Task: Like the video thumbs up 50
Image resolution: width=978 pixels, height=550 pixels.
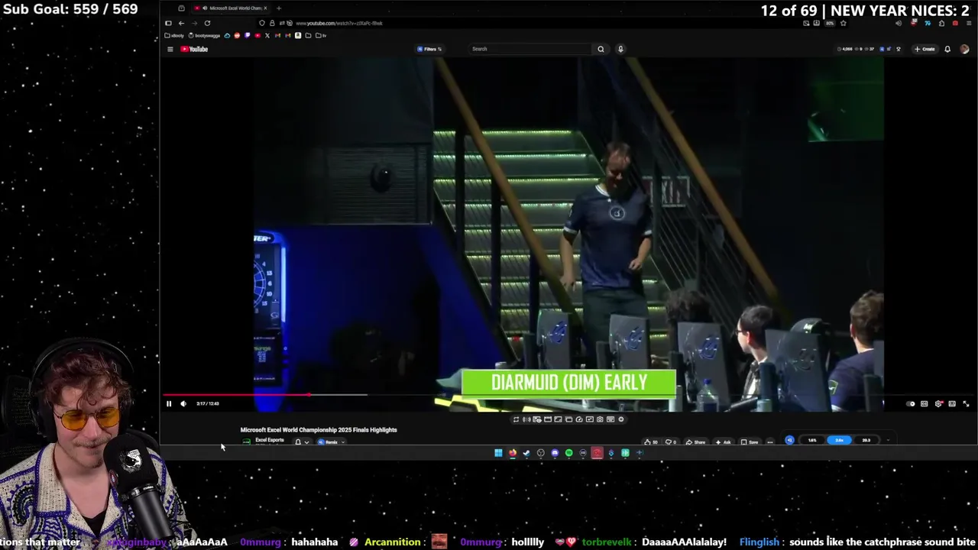Action: [650, 442]
